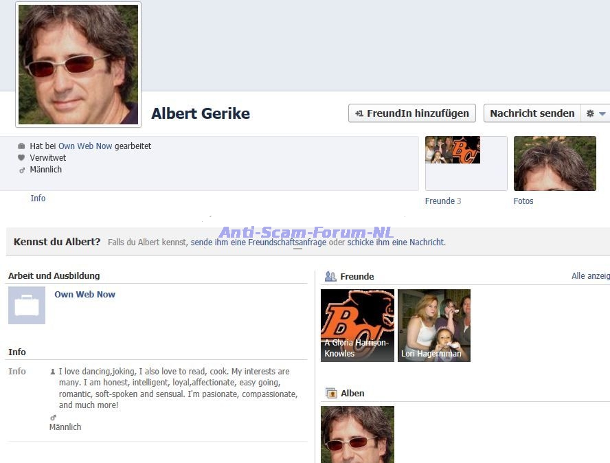The width and height of the screenshot is (610, 463).
Task: Click the Alben section album icon
Action: [331, 394]
